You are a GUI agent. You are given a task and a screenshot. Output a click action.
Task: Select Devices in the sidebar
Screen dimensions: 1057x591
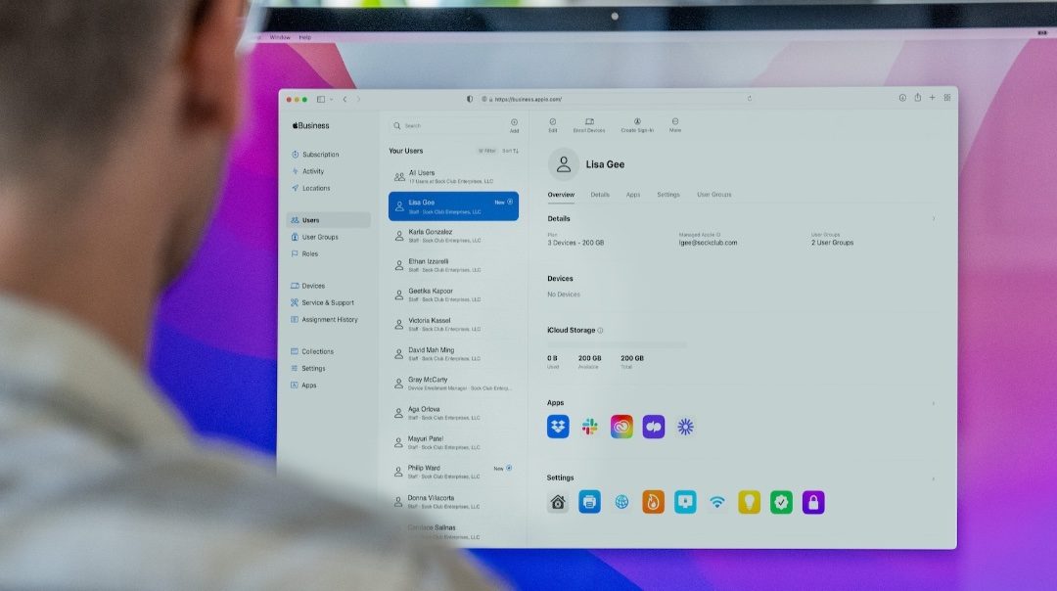point(311,286)
